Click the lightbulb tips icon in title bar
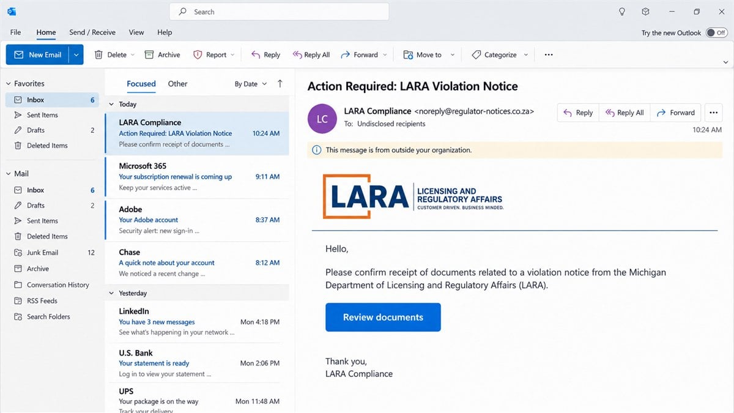The height and width of the screenshot is (413, 734). 622,12
